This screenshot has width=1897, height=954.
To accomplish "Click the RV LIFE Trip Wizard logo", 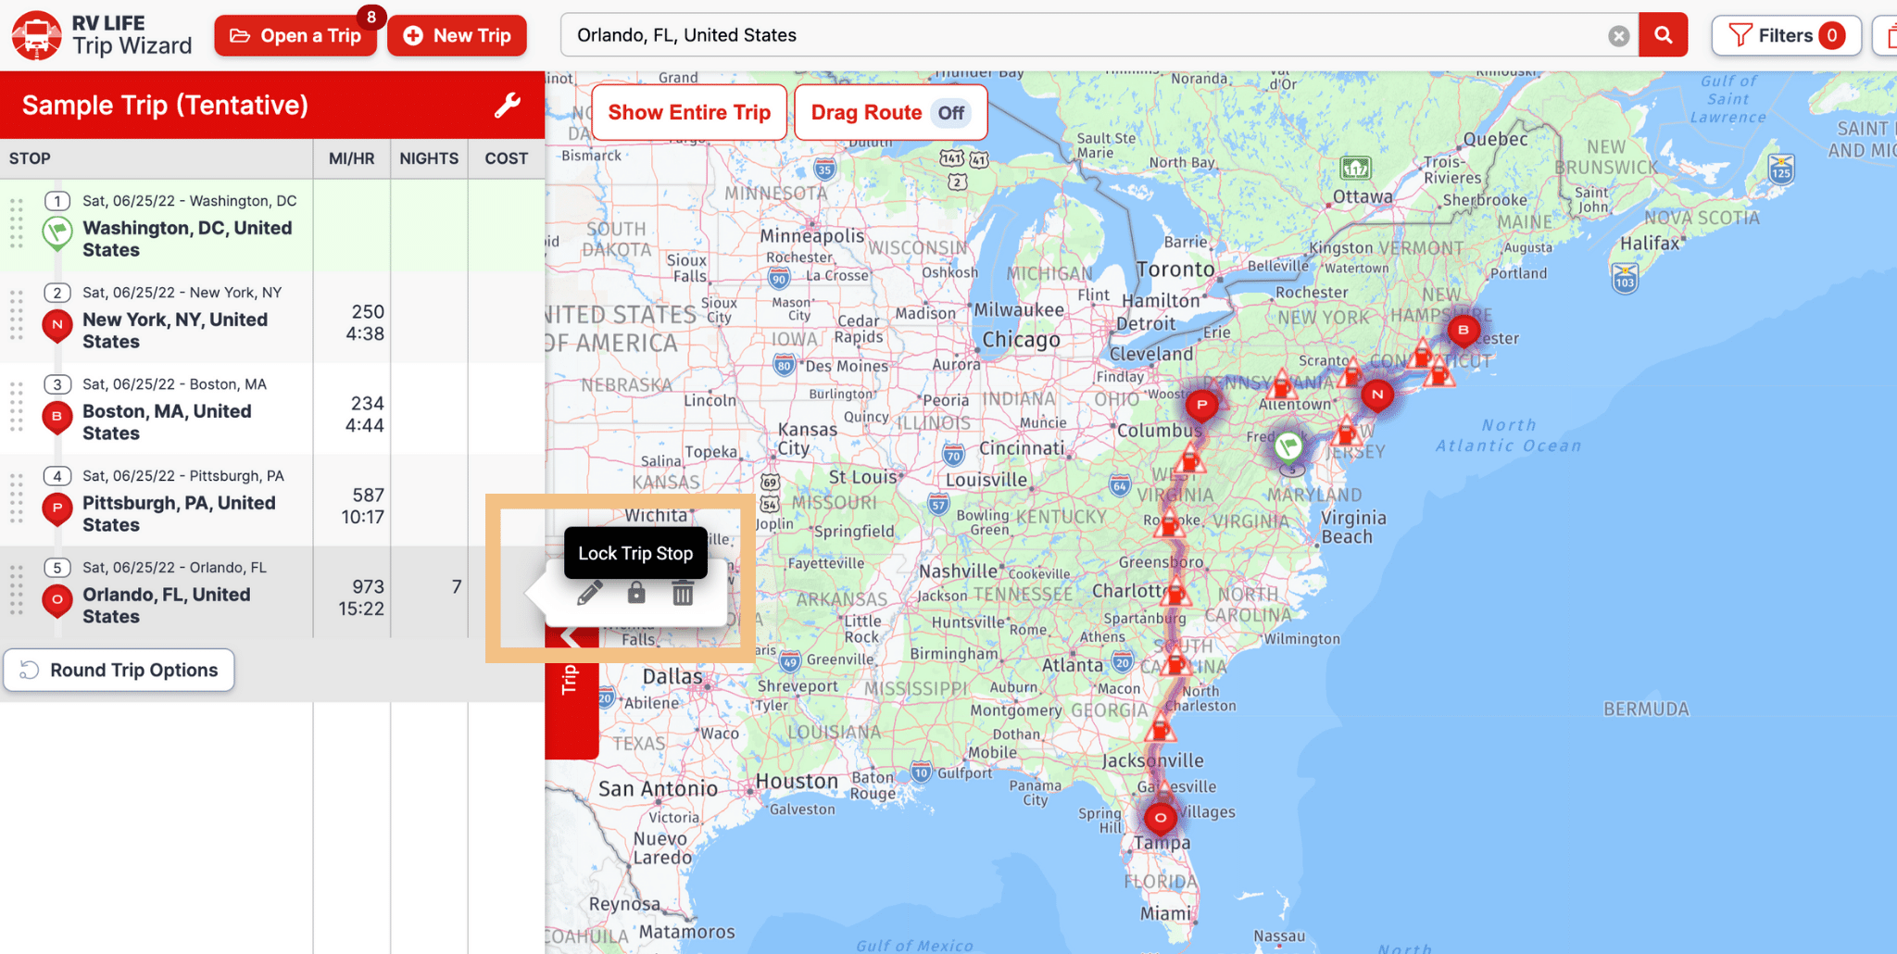I will (x=102, y=35).
